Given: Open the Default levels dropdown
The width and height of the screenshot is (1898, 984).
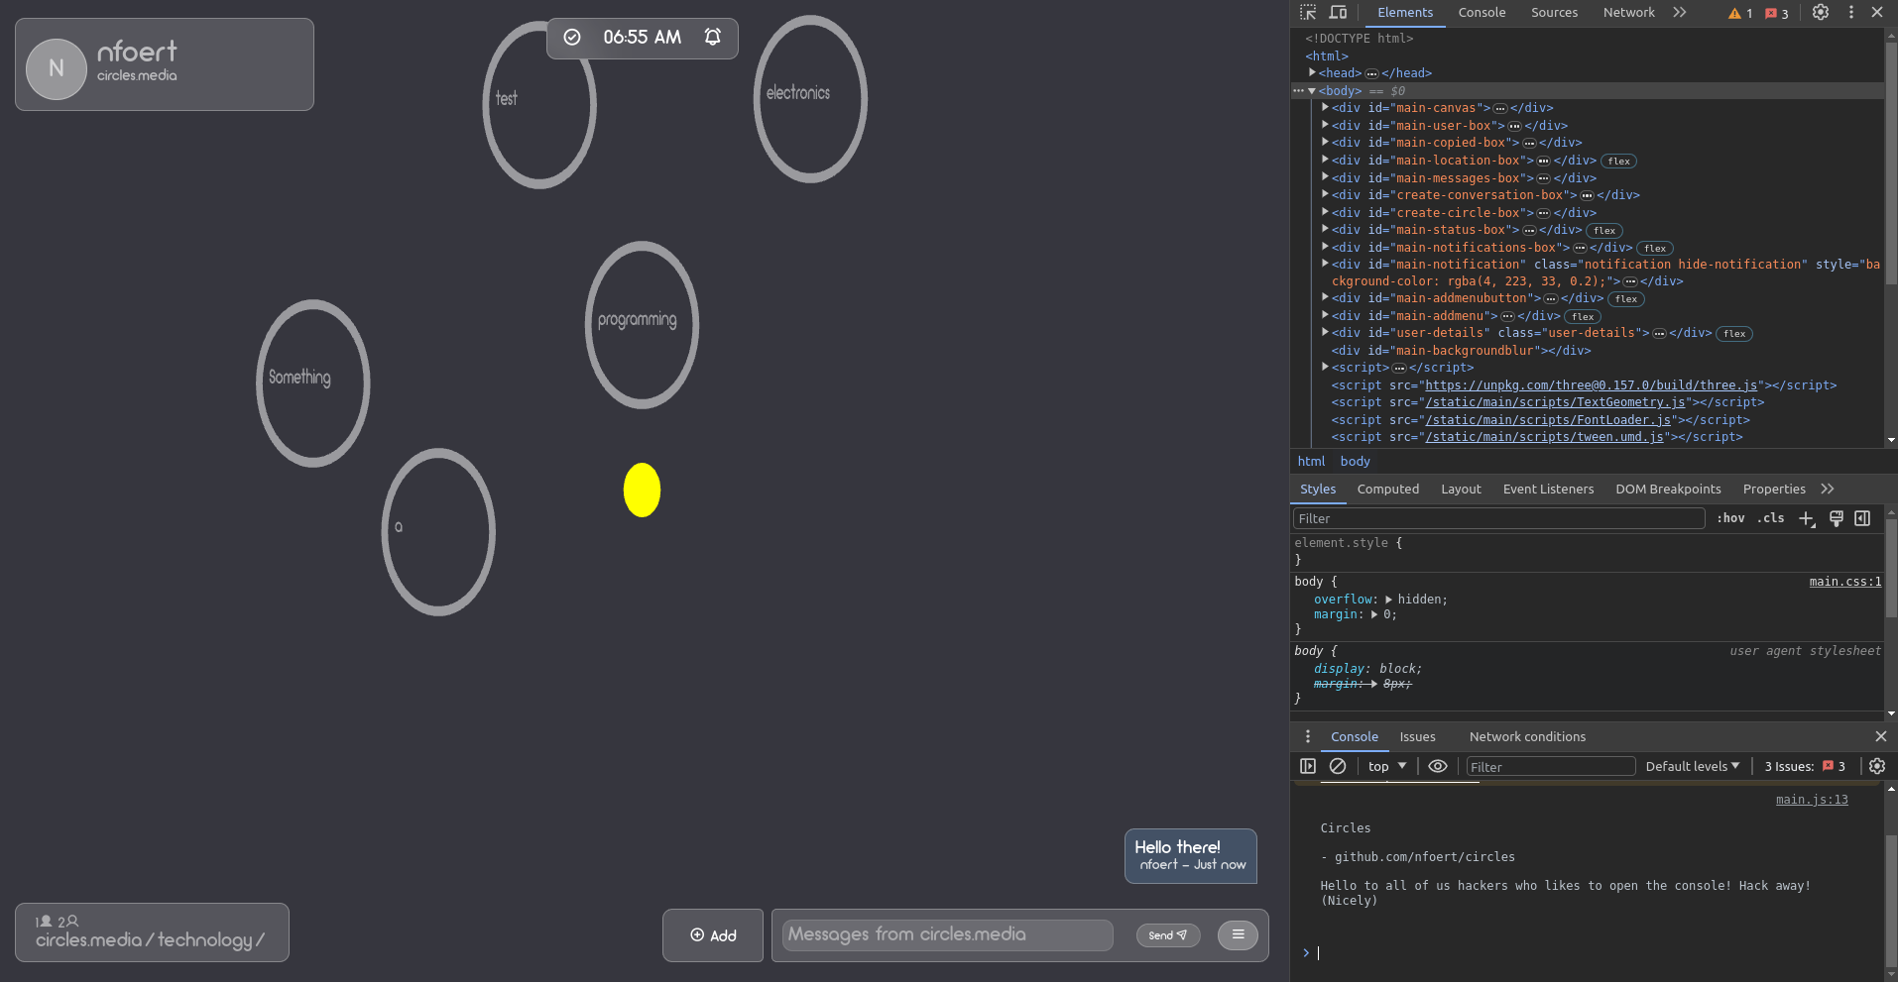Looking at the screenshot, I should (1692, 766).
